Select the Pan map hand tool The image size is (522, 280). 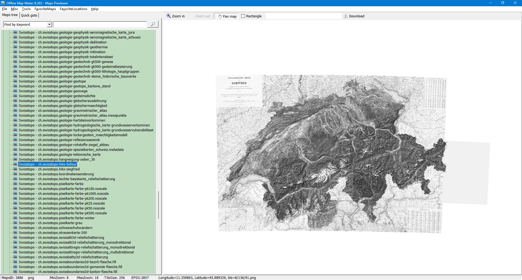point(227,16)
